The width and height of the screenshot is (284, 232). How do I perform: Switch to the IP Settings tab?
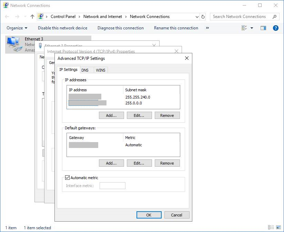[68, 69]
